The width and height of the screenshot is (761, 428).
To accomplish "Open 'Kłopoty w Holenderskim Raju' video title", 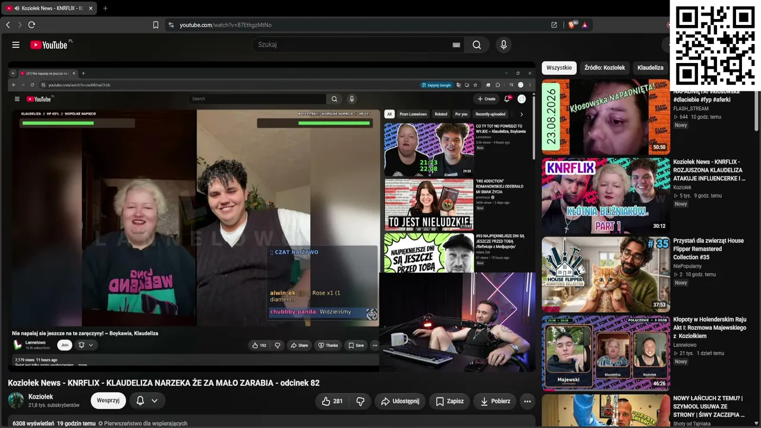I will (710, 328).
